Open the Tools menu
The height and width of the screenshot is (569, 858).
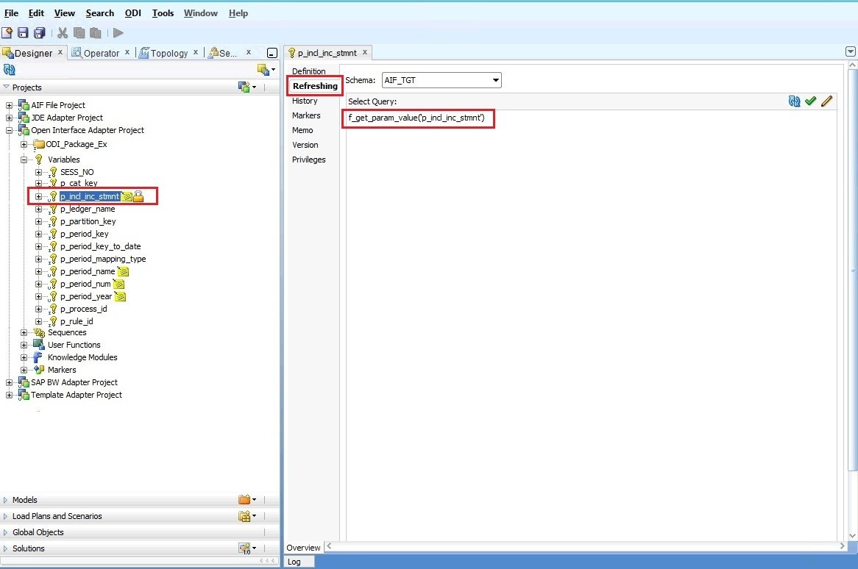coord(163,12)
